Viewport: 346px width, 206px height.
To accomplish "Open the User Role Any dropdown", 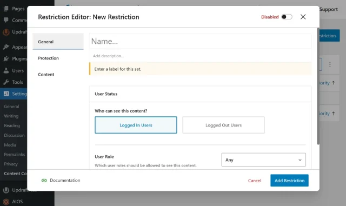I will pyautogui.click(x=263, y=160).
